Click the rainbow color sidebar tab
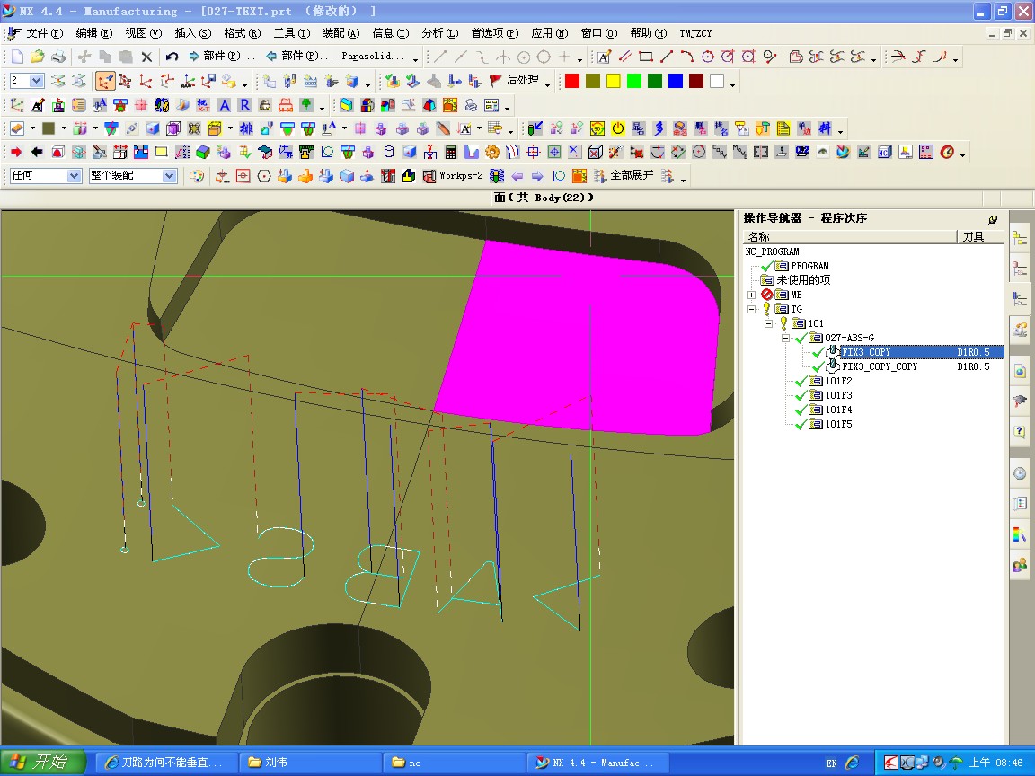This screenshot has height=776, width=1035. (1020, 533)
